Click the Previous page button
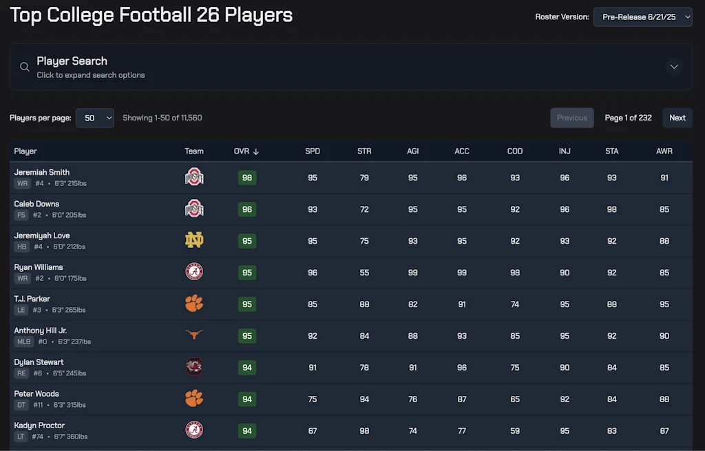The height and width of the screenshot is (451, 705). [571, 118]
